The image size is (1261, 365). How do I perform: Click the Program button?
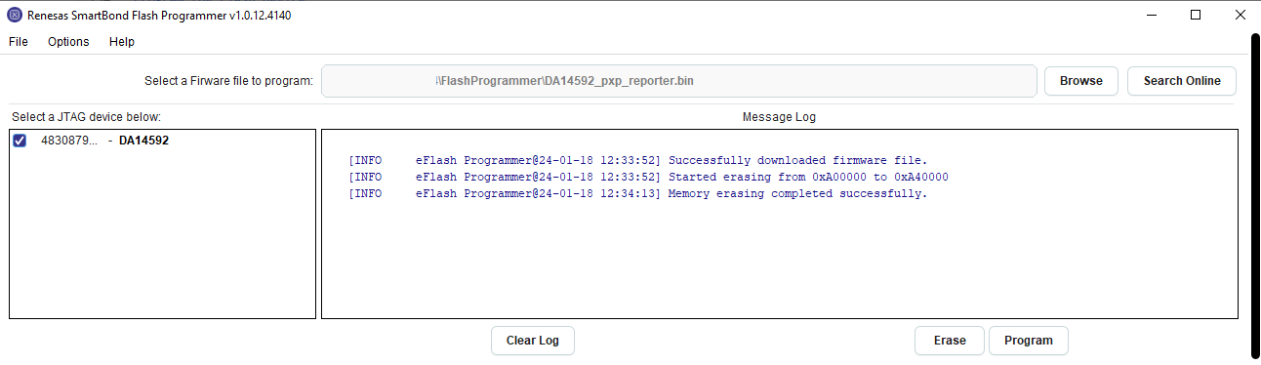(1029, 341)
